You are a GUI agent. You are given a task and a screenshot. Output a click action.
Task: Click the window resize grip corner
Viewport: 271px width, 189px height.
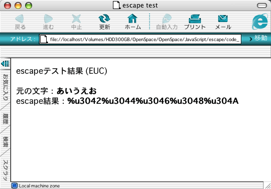coord(267,185)
